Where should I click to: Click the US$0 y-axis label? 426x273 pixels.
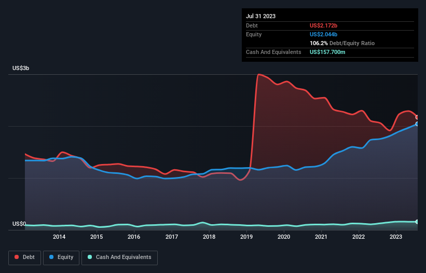tap(19, 224)
